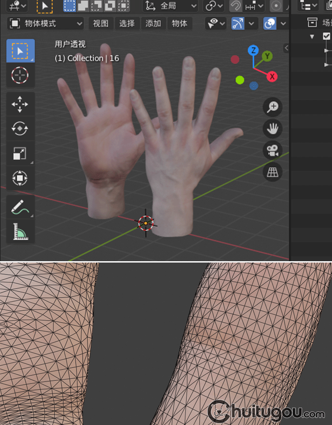Image resolution: width=332 pixels, height=425 pixels.
Task: Select the Measure tool
Action: click(x=20, y=232)
